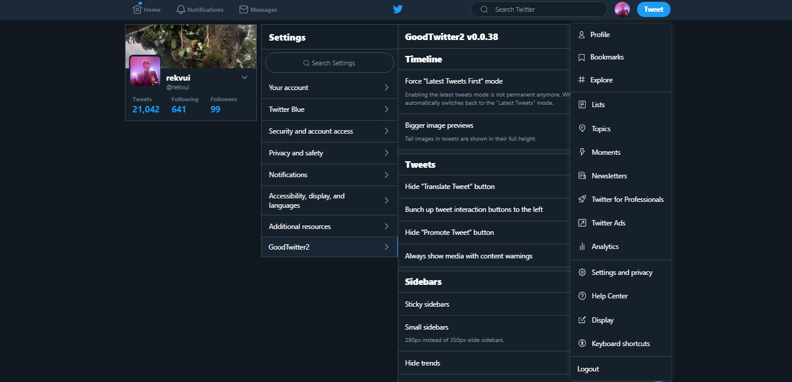
Task: Click the profile banner image
Action: [x=191, y=46]
